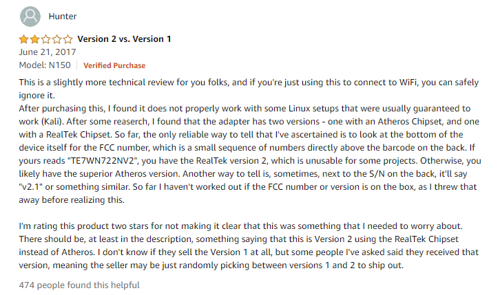
Task: Click the second filled orange star
Action: pyautogui.click(x=34, y=39)
